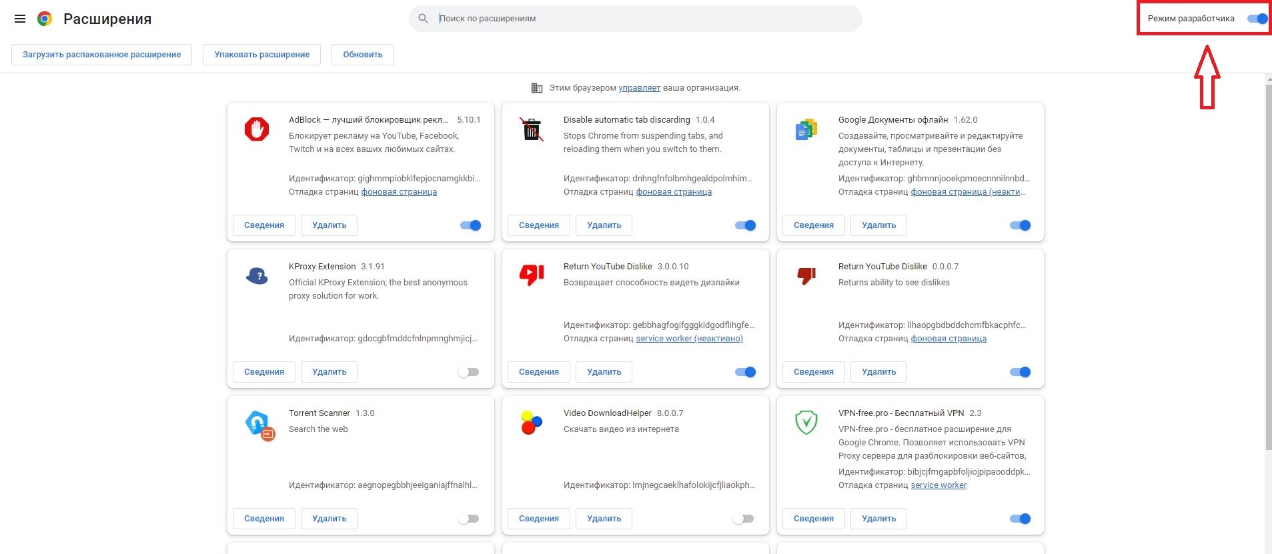This screenshot has width=1272, height=554.
Task: Click Загрузить распакованное расширение button
Action: pos(102,55)
